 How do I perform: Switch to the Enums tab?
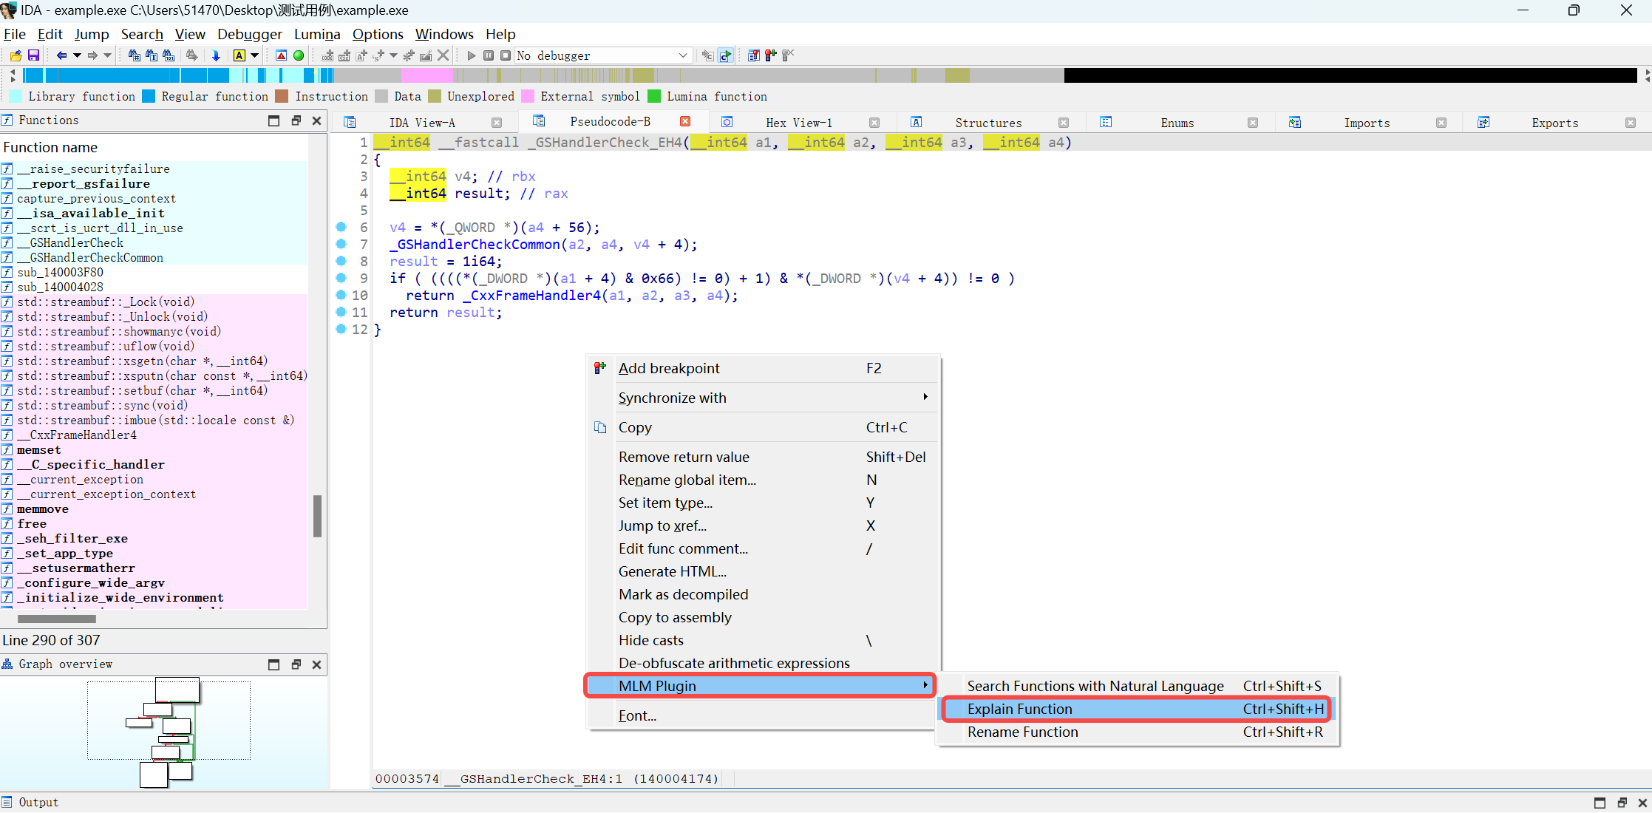click(1177, 123)
